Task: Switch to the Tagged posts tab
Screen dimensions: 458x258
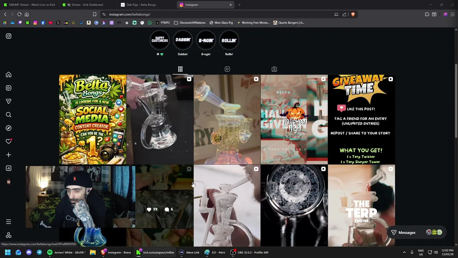Action: tap(274, 69)
